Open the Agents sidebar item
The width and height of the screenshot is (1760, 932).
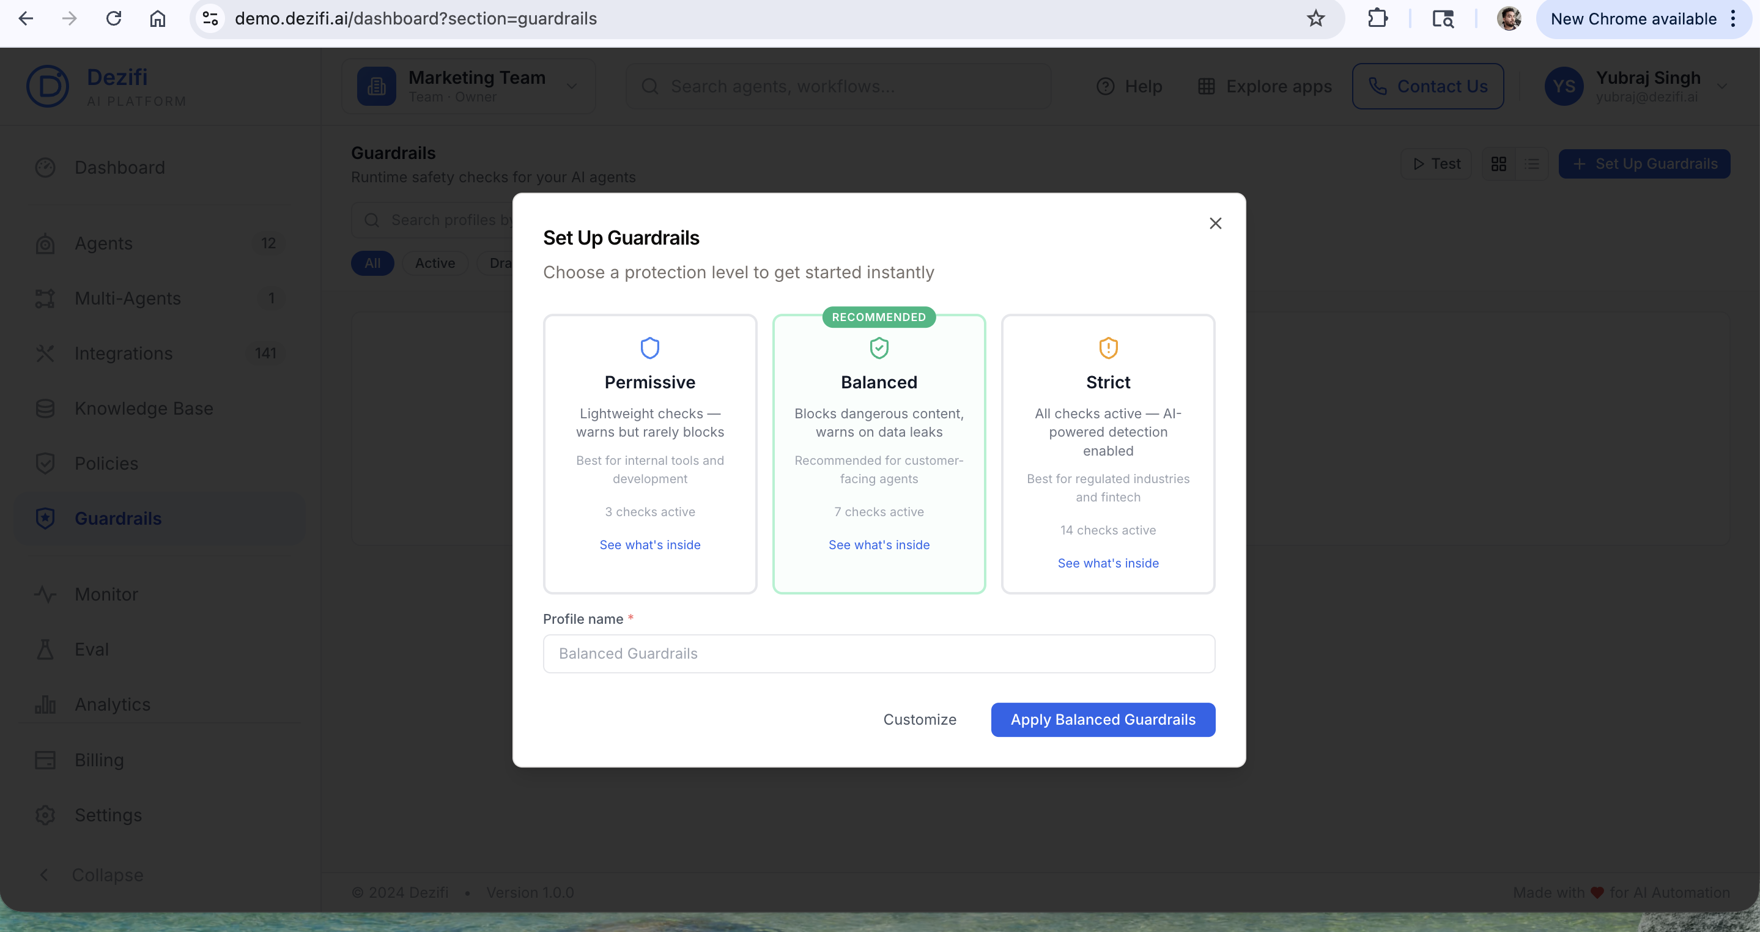(158, 243)
